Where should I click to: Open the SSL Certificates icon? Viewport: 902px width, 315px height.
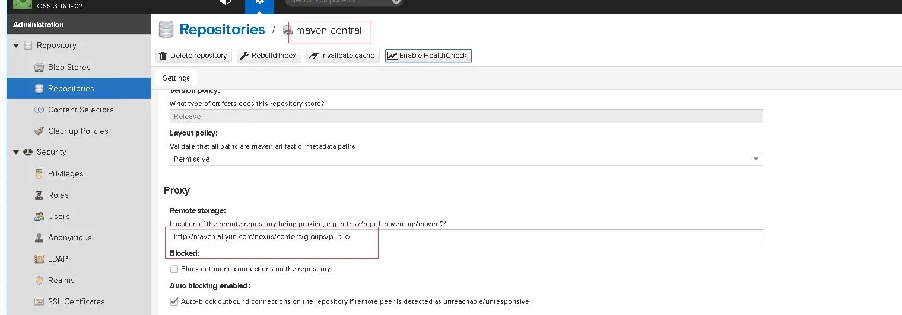[39, 301]
